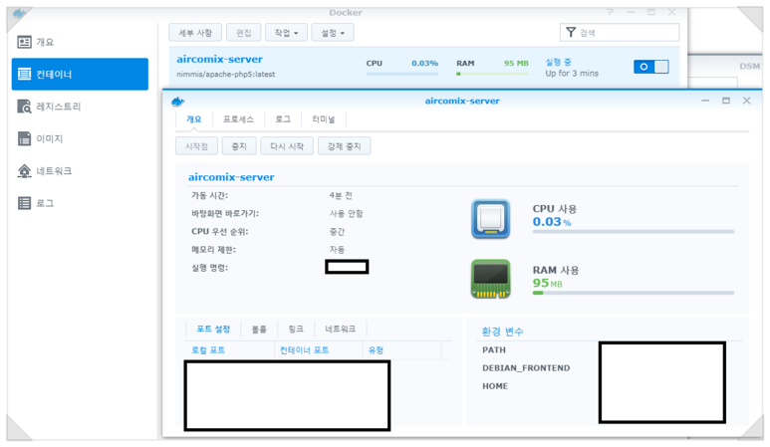
Task: Select the 링크 link tab
Action: click(296, 329)
